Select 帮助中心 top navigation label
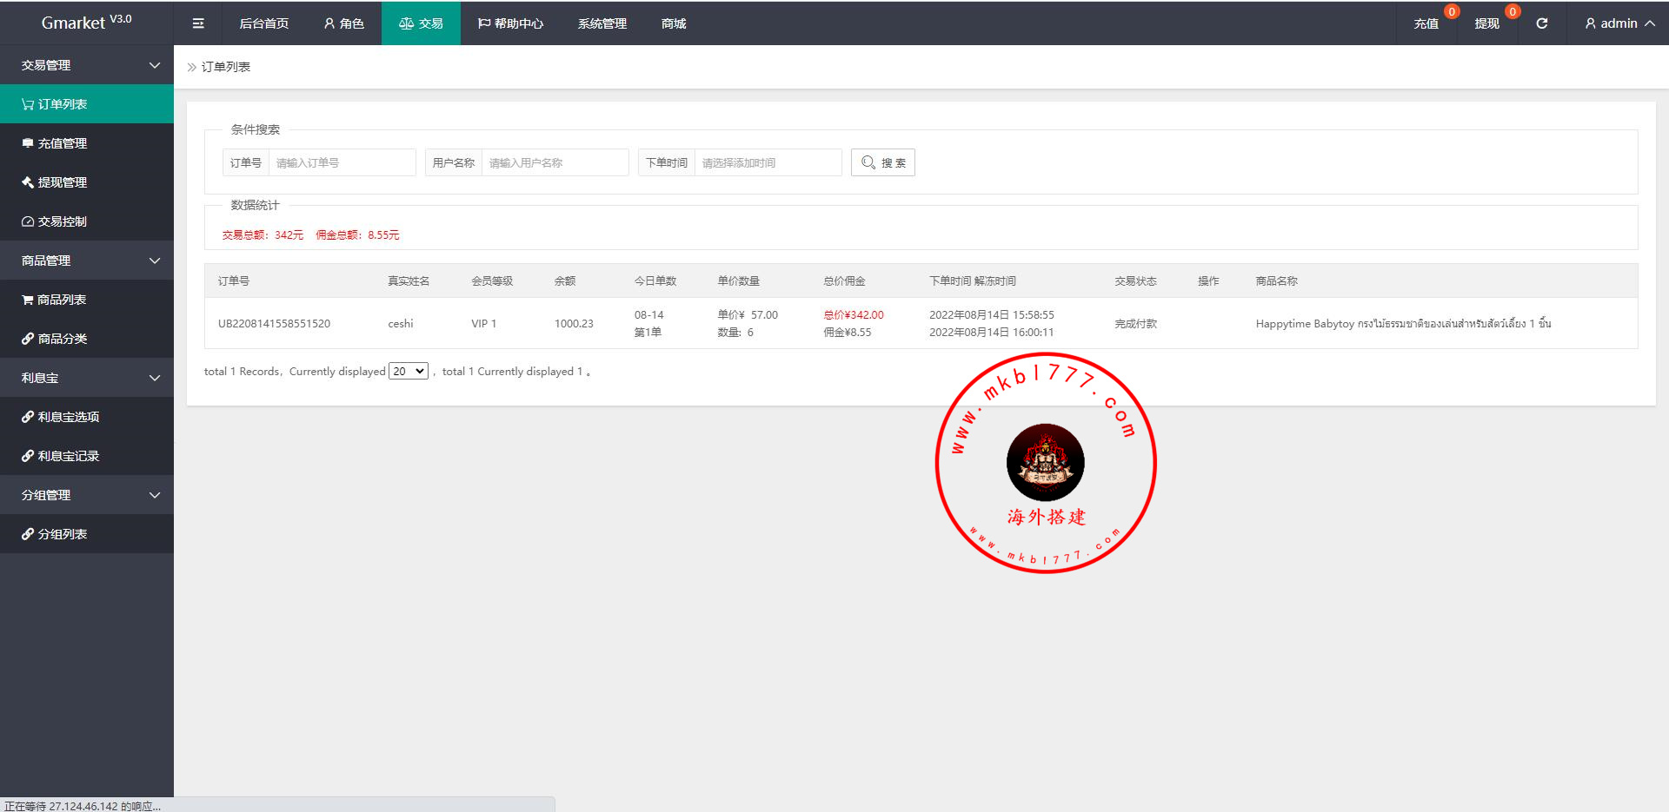The width and height of the screenshot is (1669, 812). (519, 23)
